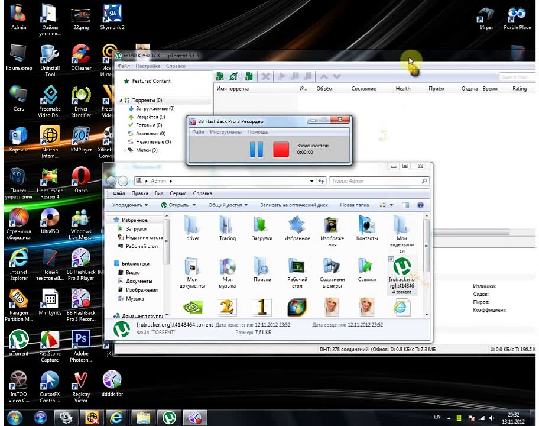Stop recording with the red square button
Screen dimensions: 539x426
click(x=281, y=150)
